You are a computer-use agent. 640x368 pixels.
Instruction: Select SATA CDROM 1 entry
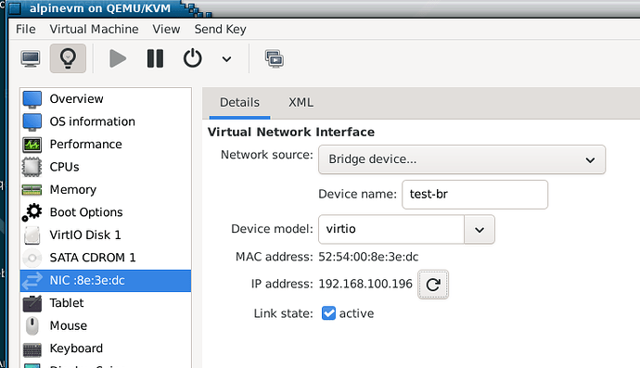(x=106, y=258)
